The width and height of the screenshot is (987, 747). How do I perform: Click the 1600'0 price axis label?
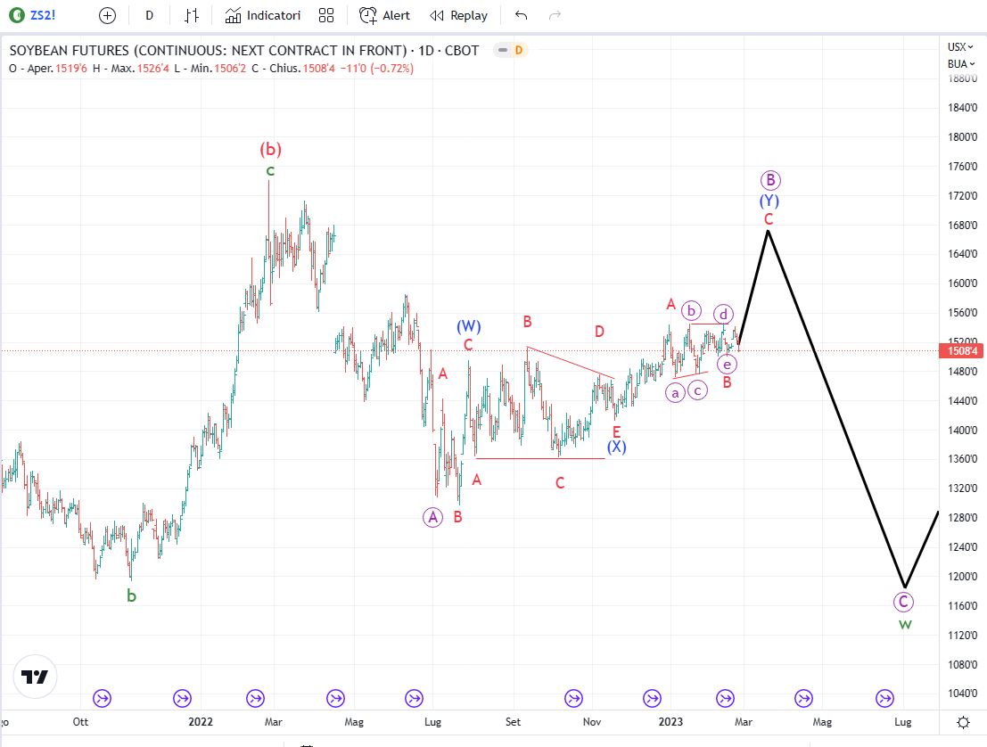962,283
